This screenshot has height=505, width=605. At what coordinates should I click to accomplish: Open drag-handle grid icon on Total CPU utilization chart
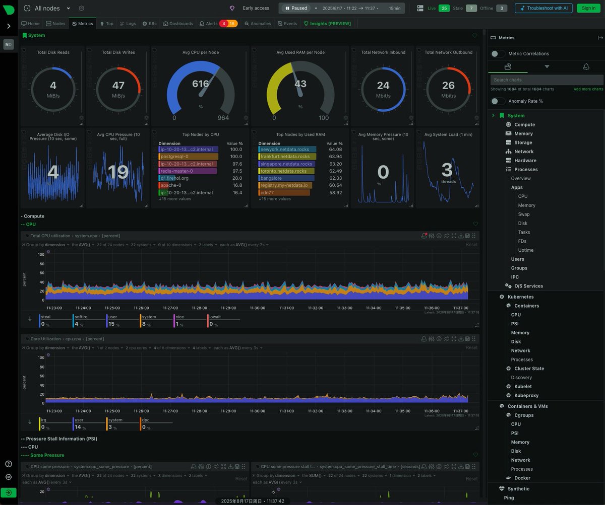(x=474, y=236)
